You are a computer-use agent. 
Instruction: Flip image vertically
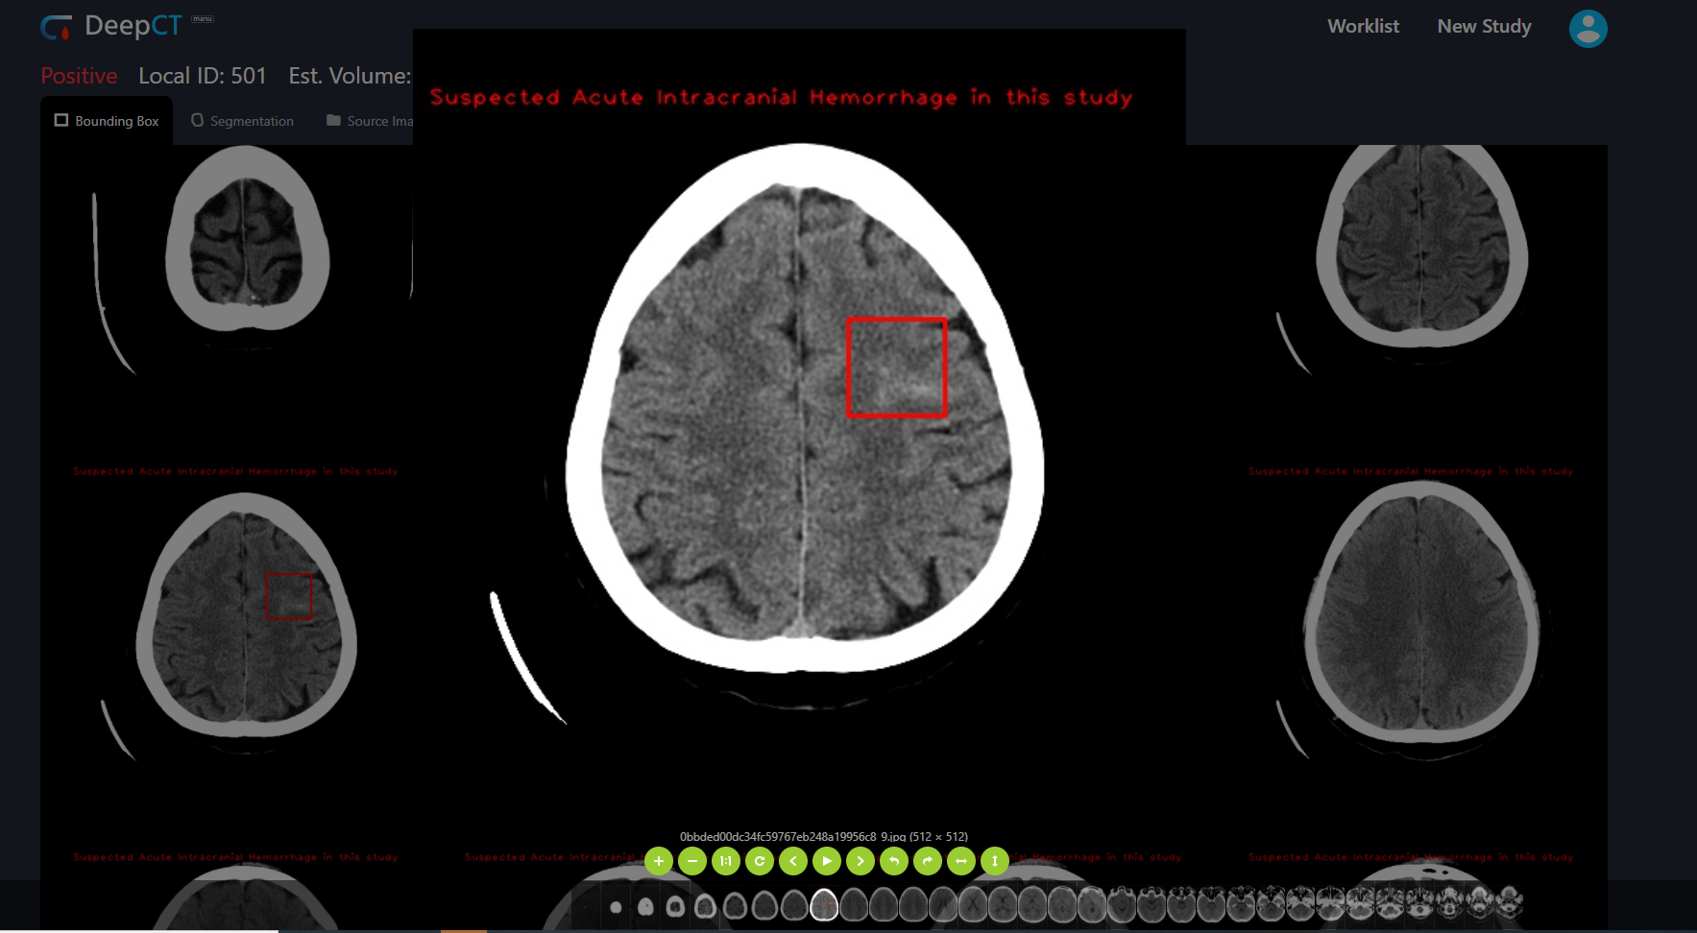point(995,861)
